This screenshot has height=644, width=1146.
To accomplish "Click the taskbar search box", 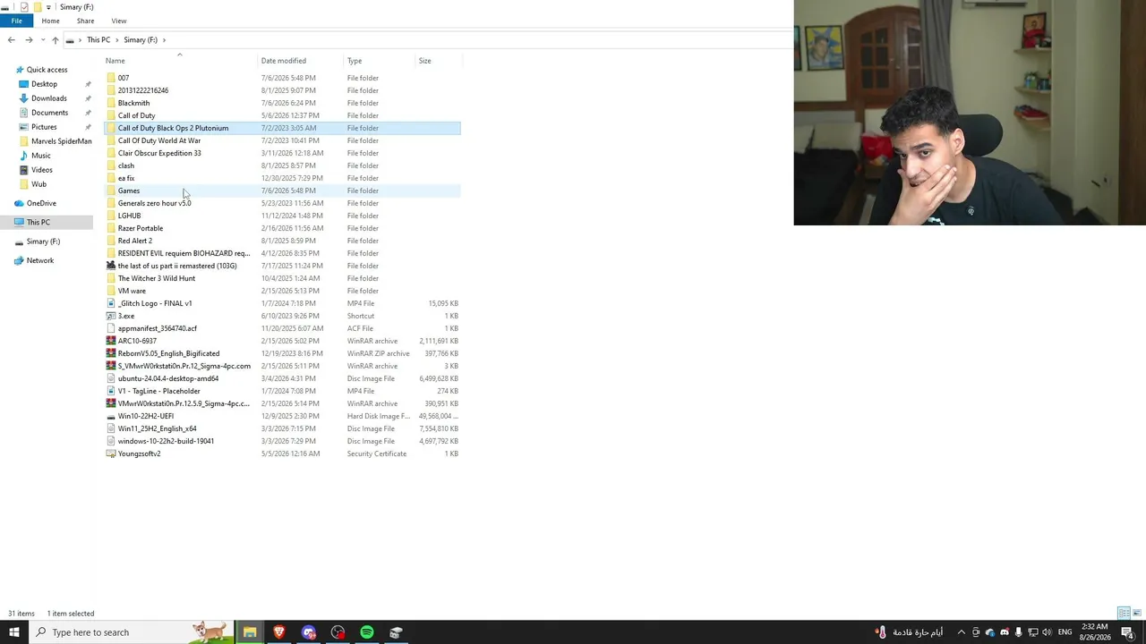I will (x=132, y=632).
